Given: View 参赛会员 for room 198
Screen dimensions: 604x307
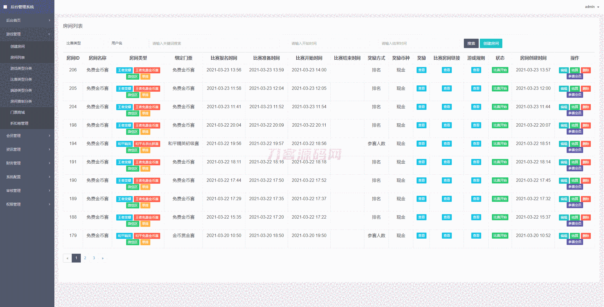Looking at the screenshot, I should [x=575, y=132].
